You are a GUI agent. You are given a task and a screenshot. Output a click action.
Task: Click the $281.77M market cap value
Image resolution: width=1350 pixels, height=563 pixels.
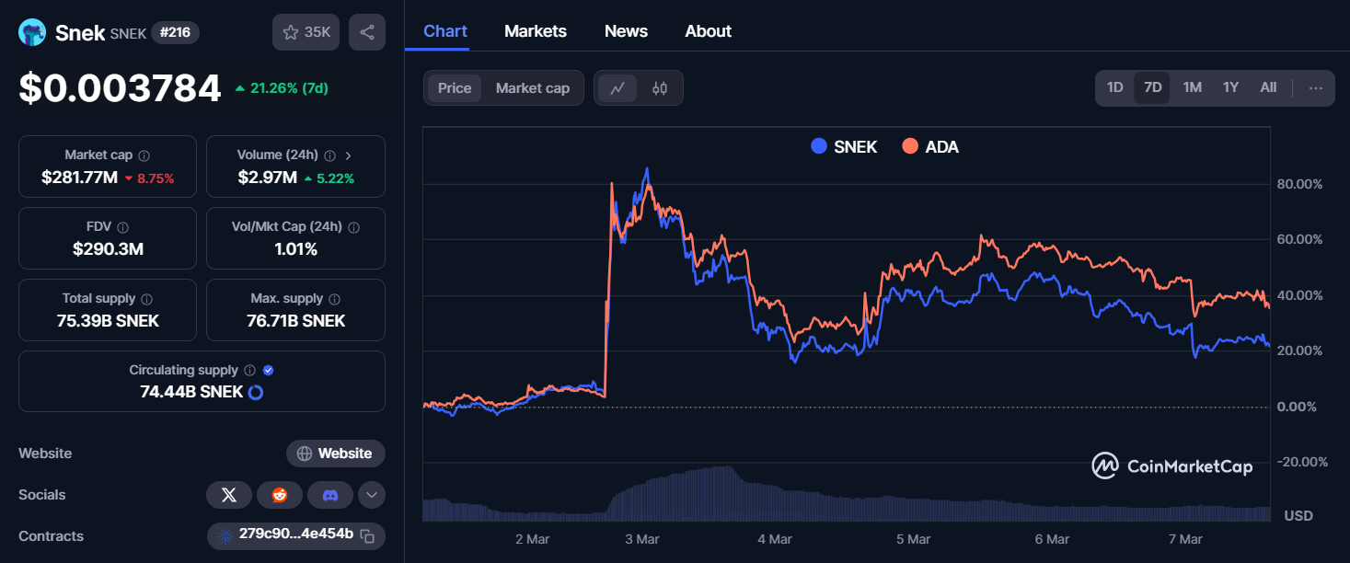(79, 178)
